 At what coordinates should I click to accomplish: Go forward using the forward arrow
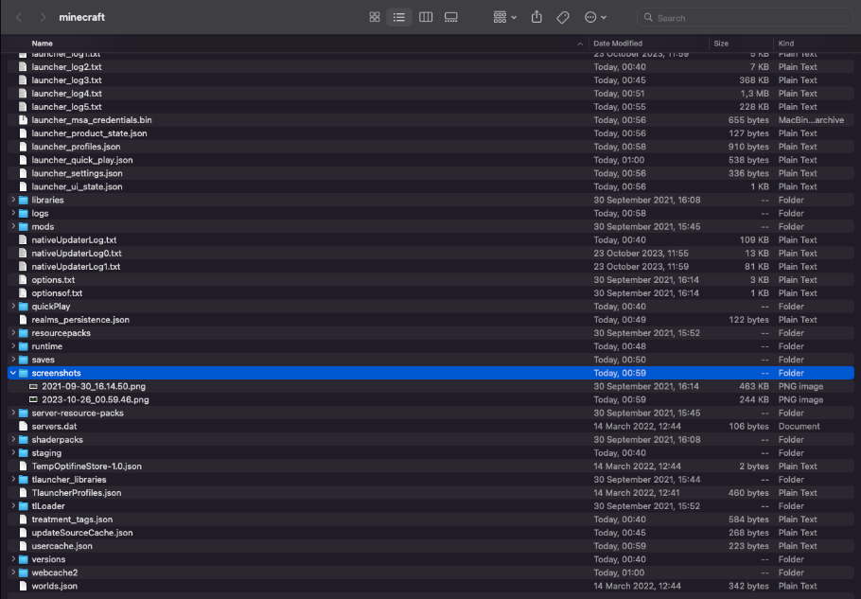(43, 18)
